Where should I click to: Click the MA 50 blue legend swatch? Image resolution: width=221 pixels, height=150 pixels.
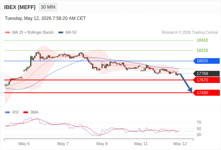pyautogui.click(x=61, y=33)
